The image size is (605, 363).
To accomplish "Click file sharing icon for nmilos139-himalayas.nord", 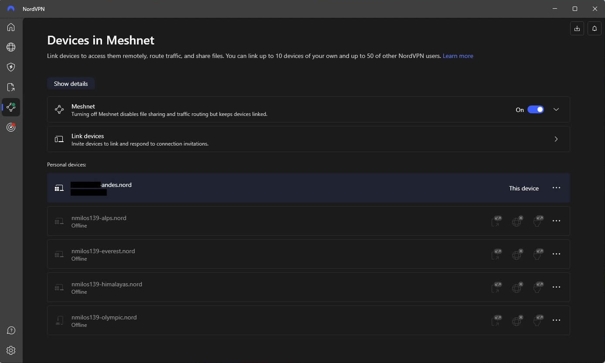I will point(496,287).
